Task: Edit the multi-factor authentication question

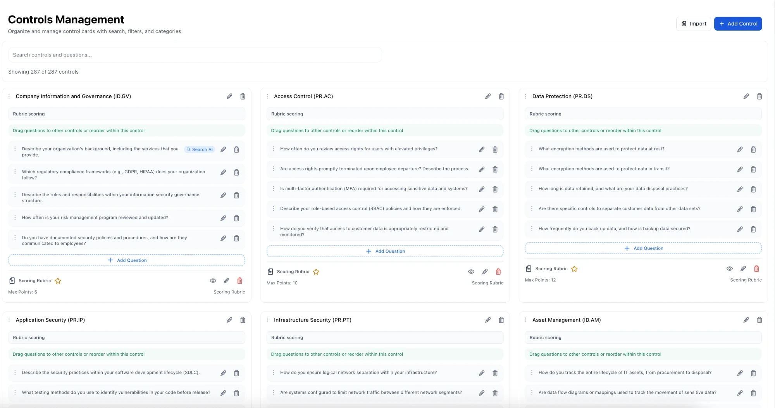Action: point(482,189)
